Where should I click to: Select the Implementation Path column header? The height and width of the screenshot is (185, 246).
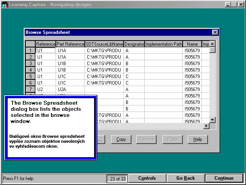pos(164,44)
